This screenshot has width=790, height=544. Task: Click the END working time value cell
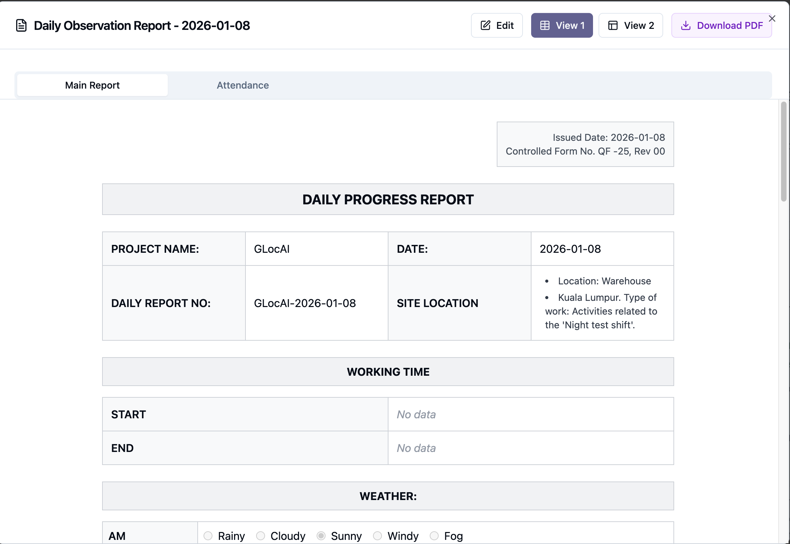(x=530, y=448)
